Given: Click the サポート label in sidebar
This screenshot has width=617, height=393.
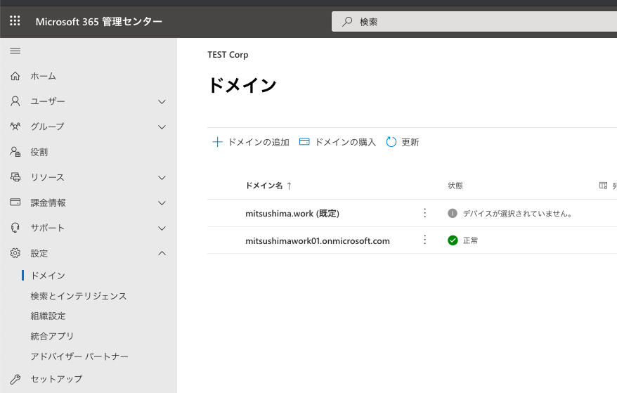Looking at the screenshot, I should [48, 228].
